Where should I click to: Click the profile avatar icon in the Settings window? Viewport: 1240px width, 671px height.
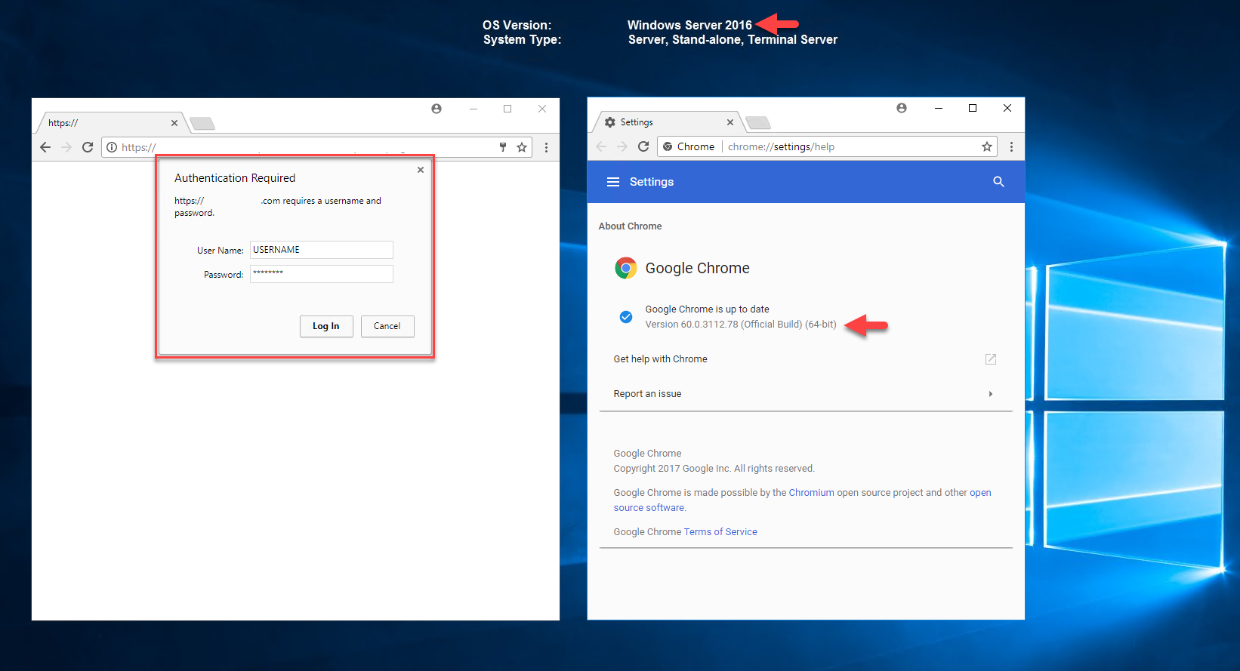coord(902,108)
